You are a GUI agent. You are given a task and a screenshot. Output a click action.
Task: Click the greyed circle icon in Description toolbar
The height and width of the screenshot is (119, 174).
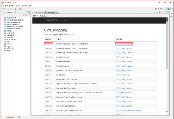coord(155,12)
